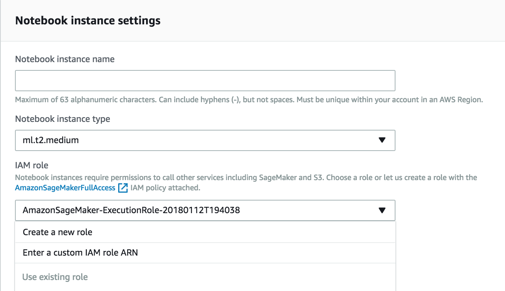The image size is (505, 291).
Task: Click the arrow on the IAM role dropdown
Action: click(x=381, y=210)
